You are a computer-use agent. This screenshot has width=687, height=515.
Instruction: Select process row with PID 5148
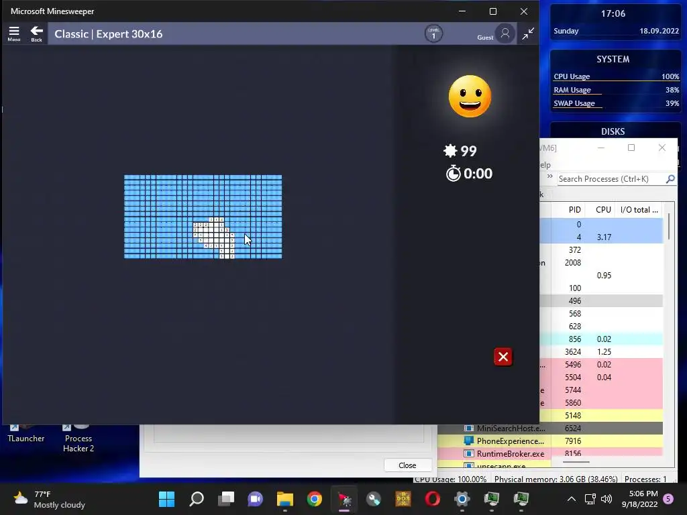tap(601, 415)
